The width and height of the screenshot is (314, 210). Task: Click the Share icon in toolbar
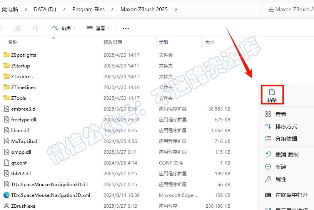[x=17, y=28]
